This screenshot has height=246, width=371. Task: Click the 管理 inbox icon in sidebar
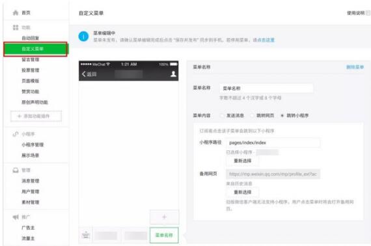click(x=16, y=170)
